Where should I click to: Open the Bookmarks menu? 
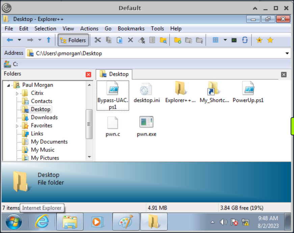tap(131, 29)
